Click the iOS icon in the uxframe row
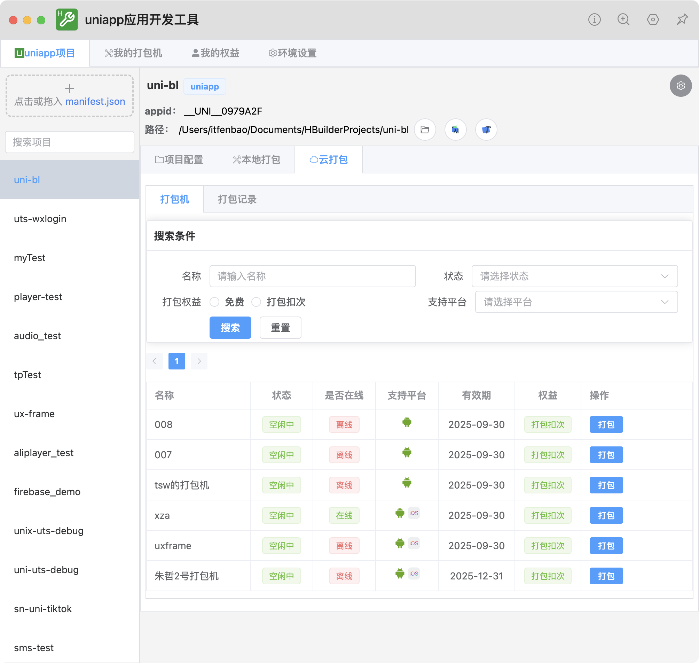 click(x=414, y=543)
